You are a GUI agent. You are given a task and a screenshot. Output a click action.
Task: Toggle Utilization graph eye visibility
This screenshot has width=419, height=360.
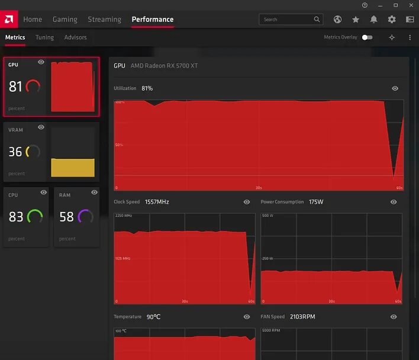pyautogui.click(x=395, y=88)
